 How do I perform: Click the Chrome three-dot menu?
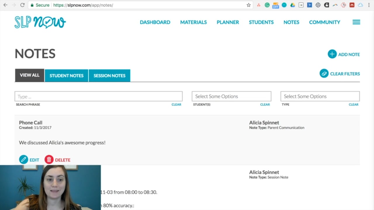[369, 5]
